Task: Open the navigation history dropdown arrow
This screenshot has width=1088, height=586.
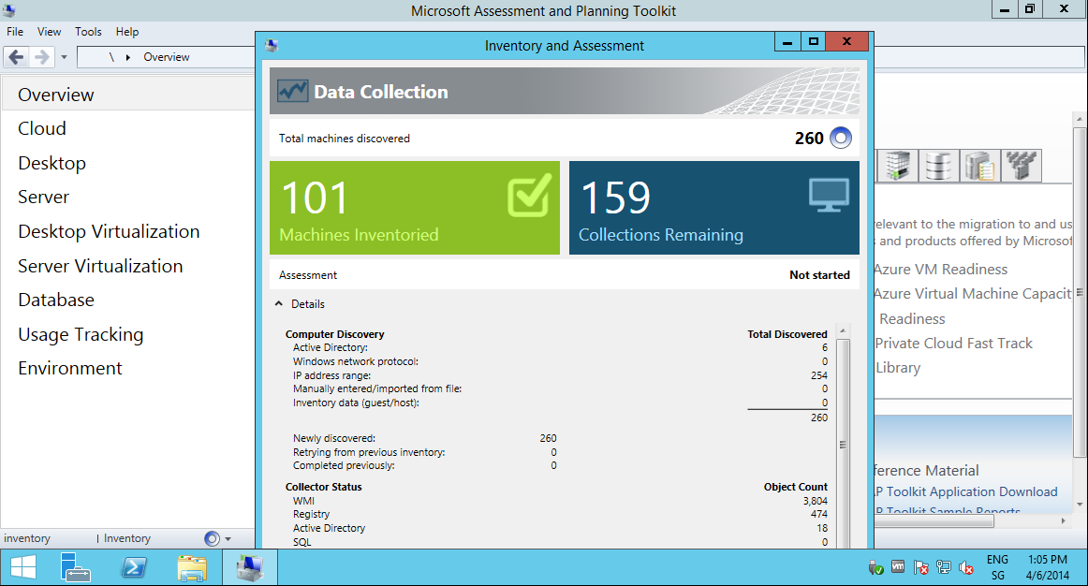Action: point(63,56)
